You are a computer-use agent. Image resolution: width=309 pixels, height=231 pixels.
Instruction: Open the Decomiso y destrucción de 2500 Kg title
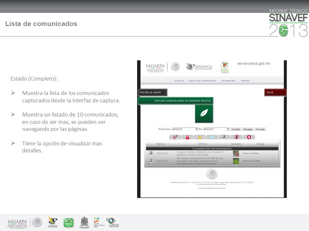click(x=200, y=161)
